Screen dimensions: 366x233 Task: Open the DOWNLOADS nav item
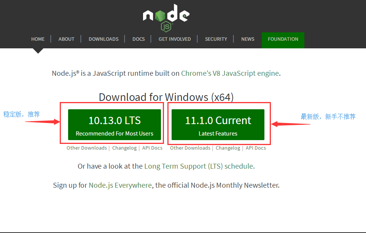coord(103,39)
